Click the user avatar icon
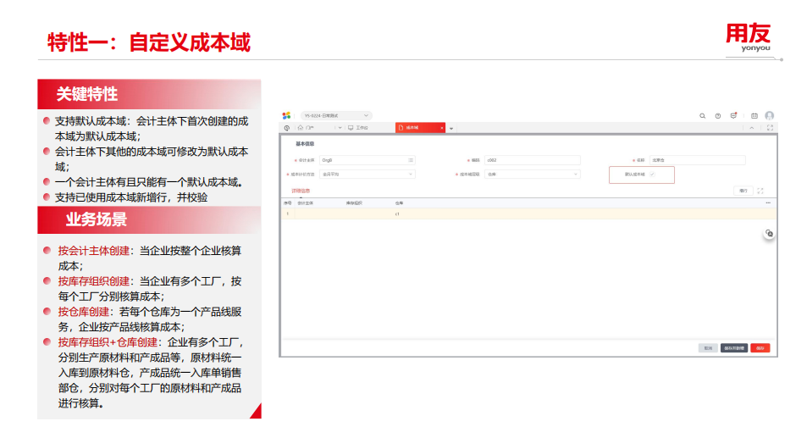Viewport: 807px width, 438px height. click(x=769, y=115)
